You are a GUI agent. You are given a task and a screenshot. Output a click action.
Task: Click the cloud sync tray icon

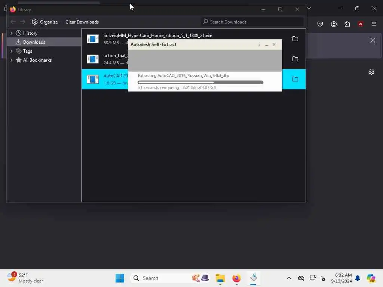point(301,278)
